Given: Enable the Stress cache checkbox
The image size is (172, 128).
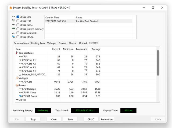Looking at the screenshot, I should [18, 25].
